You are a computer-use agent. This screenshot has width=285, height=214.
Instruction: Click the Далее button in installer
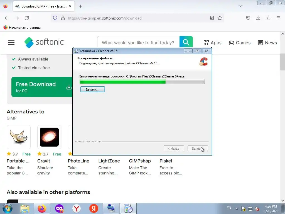click(x=197, y=149)
